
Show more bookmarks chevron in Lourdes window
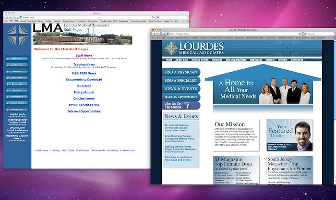(335, 38)
